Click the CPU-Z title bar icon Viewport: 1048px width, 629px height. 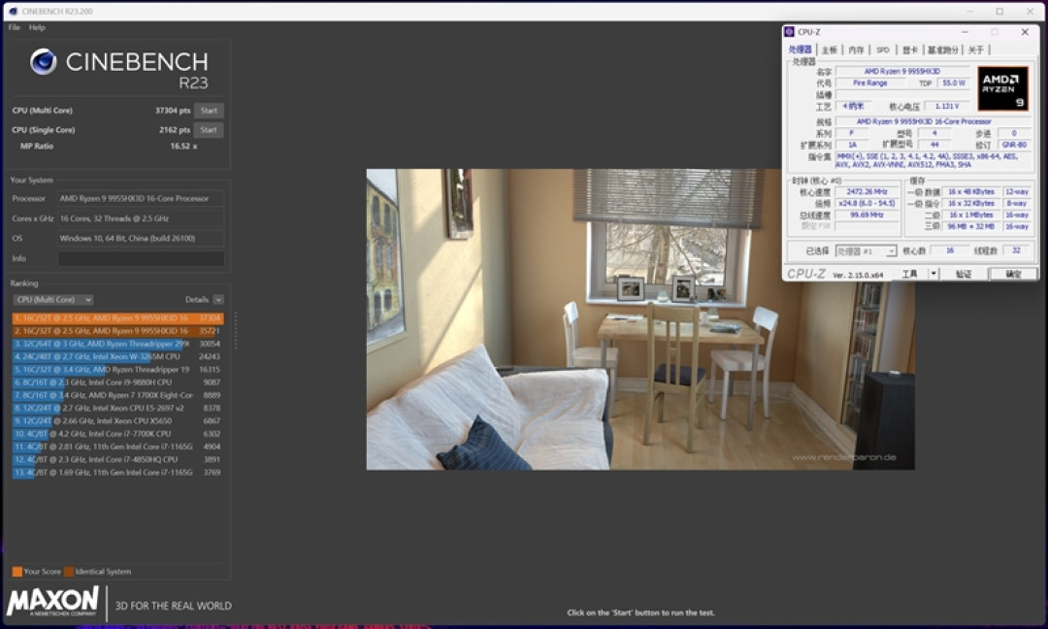pos(789,31)
